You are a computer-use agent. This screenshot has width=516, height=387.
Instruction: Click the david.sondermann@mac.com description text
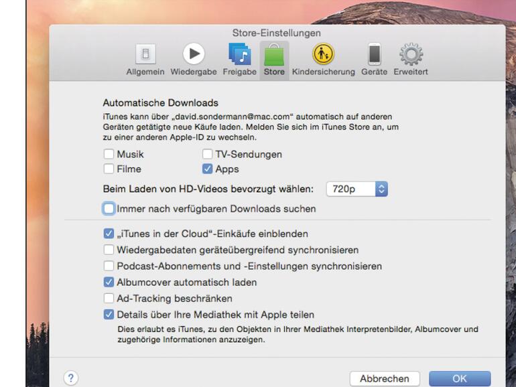click(x=251, y=127)
